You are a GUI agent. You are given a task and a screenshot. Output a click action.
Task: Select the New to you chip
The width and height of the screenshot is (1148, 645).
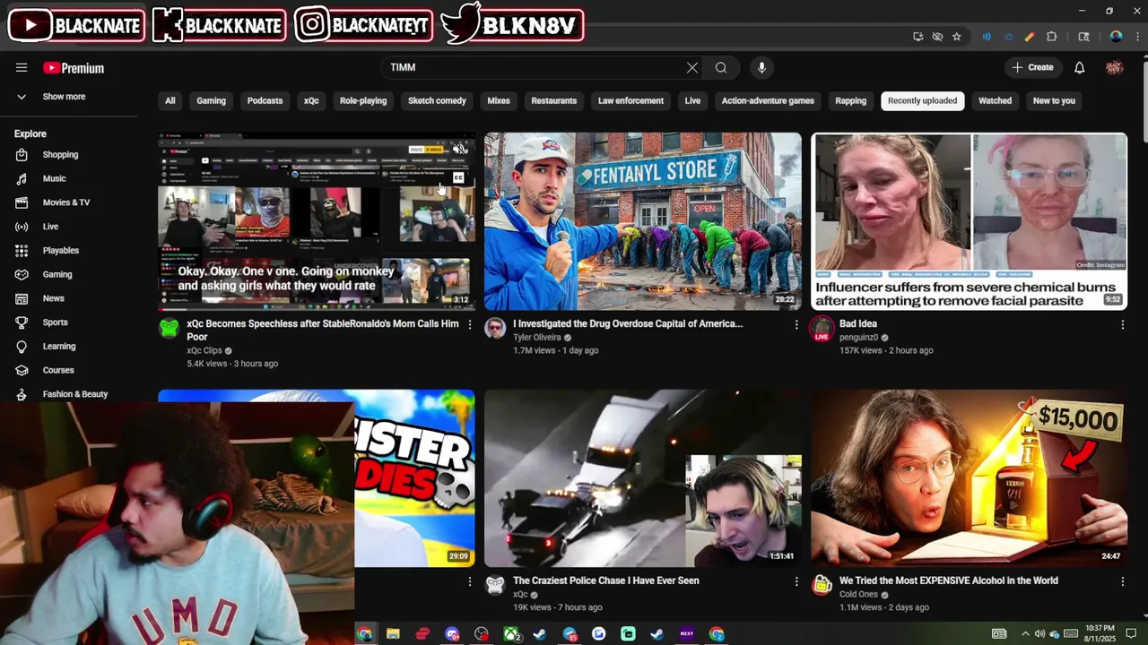(x=1054, y=101)
